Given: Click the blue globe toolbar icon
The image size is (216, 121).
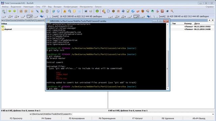Looking at the screenshot, I should pos(53,11).
